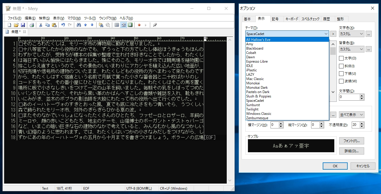Undo the last edit via toolbar
Viewport: 381px width, 194px height.
(x=63, y=25)
